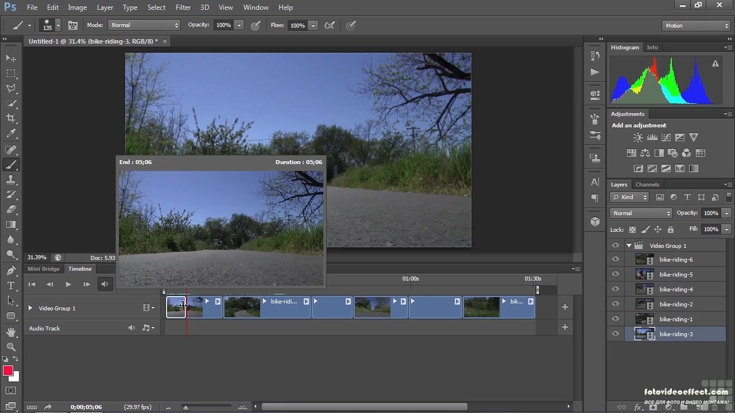Add an Exposure adjustment
735x413 pixels.
coord(680,138)
